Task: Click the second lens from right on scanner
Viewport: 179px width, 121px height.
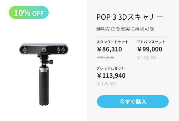Action: tap(58, 50)
